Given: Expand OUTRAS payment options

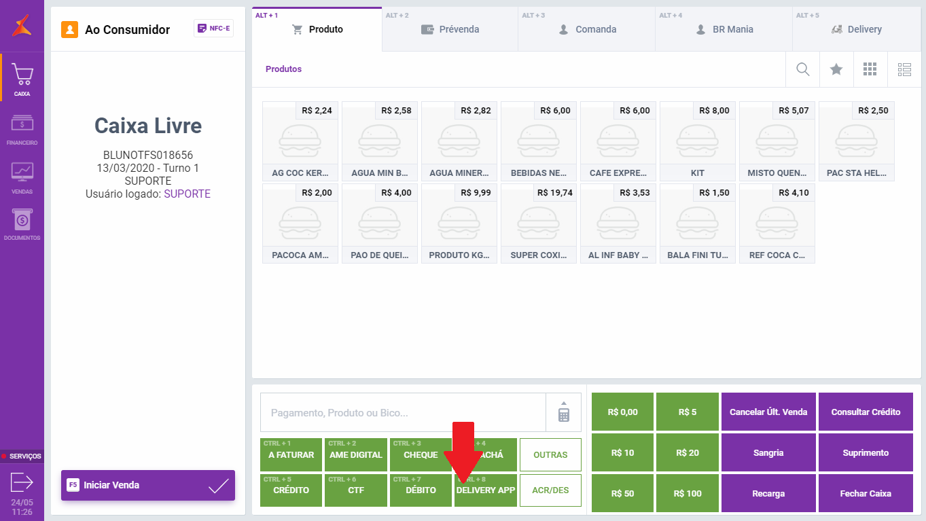Looking at the screenshot, I should tap(550, 455).
